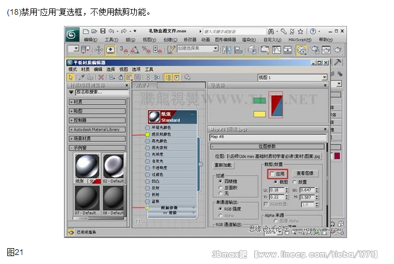
Task: Select the 无 filtering radio button
Action: click(x=220, y=193)
